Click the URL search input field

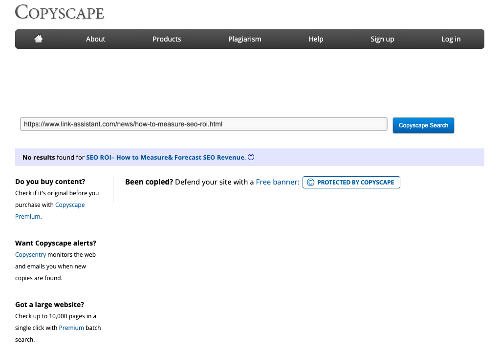(203, 124)
